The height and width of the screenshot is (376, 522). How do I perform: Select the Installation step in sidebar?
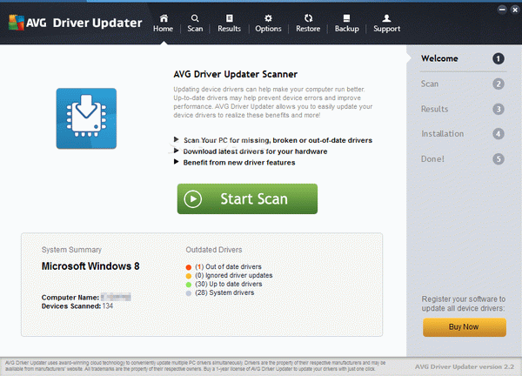pos(443,134)
